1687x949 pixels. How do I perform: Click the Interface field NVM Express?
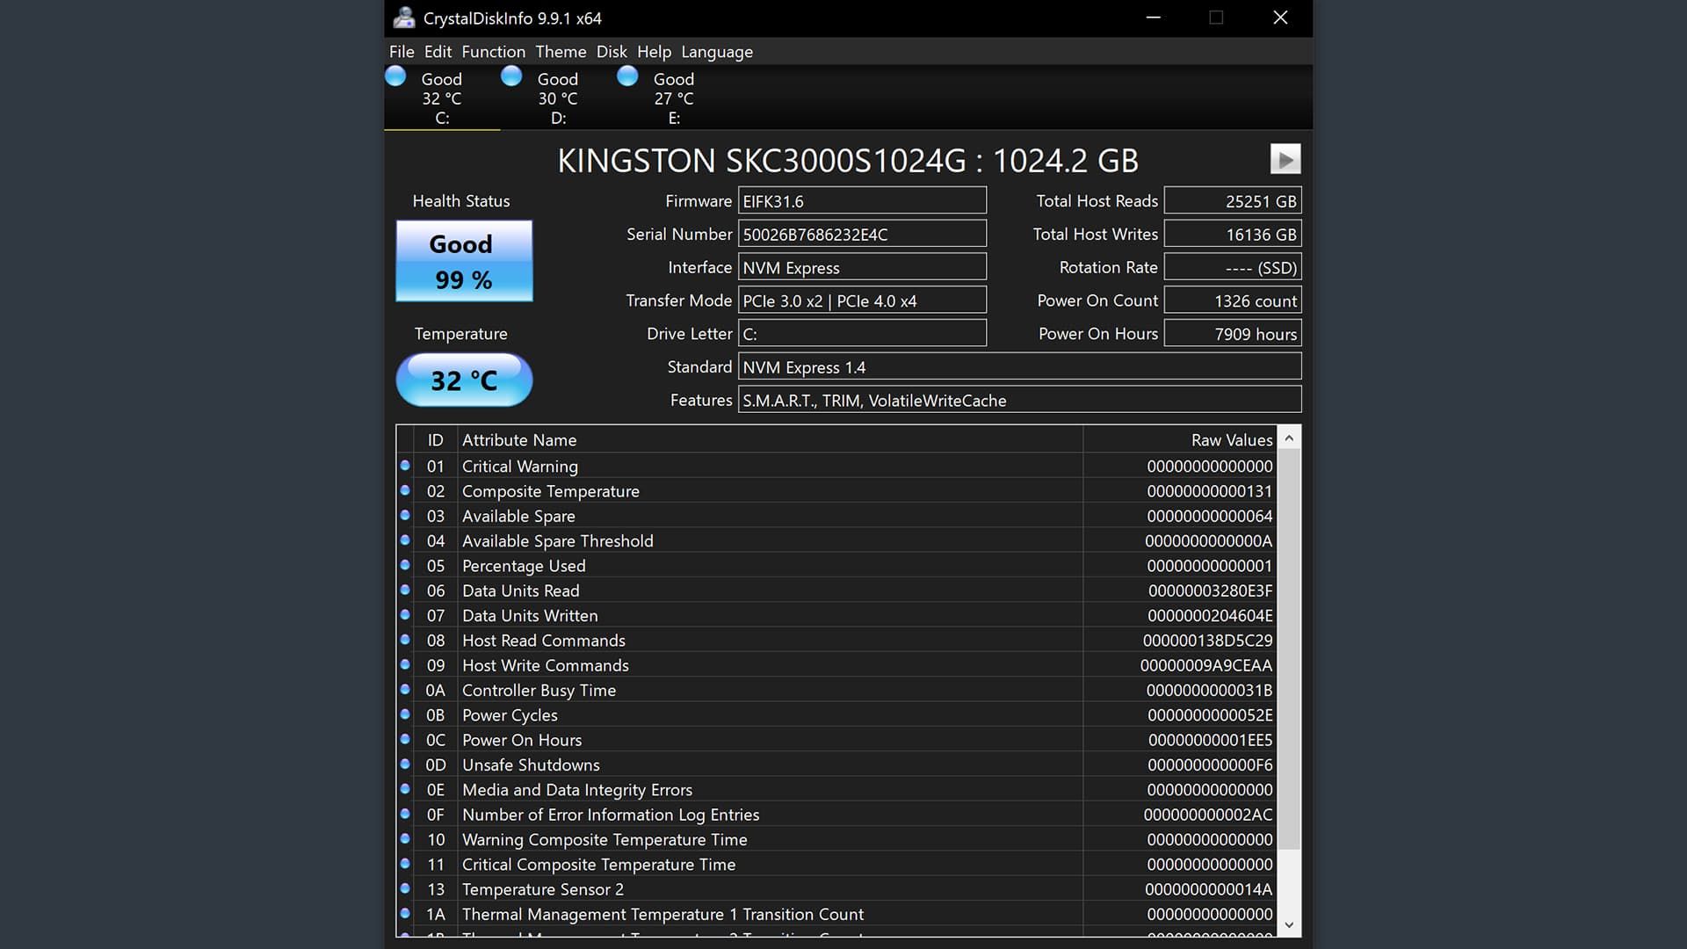[x=862, y=267]
